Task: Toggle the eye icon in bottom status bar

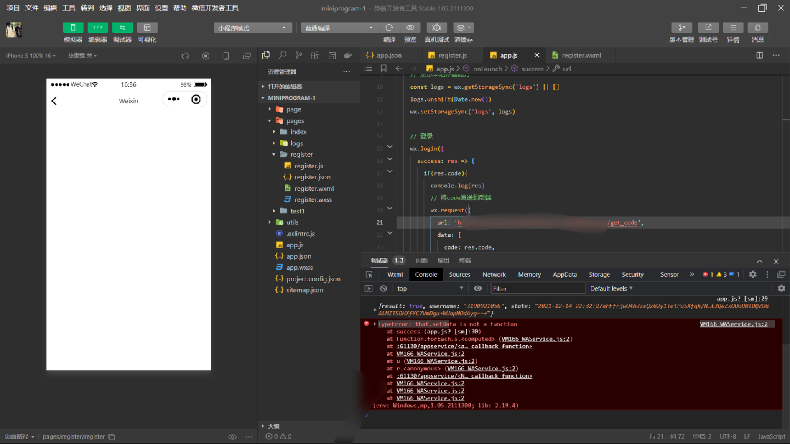Action: [232, 437]
